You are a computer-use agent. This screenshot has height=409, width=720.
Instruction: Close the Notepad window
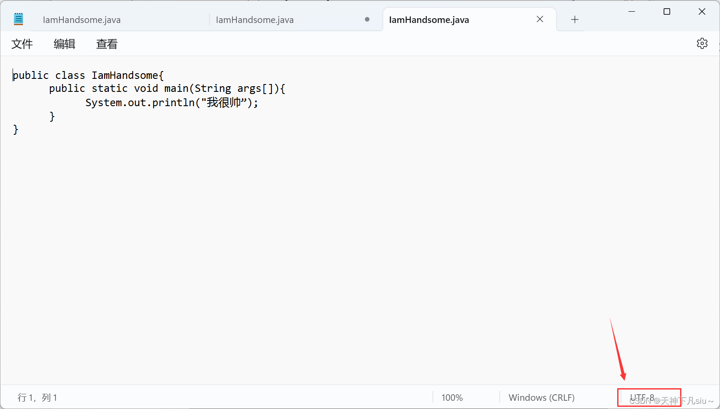coord(702,12)
